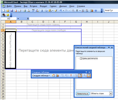Open the Paste options dropdown arrow

click(53, 11)
